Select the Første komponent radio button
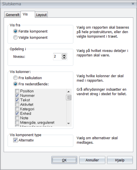137x170 pixels. click(x=15, y=31)
